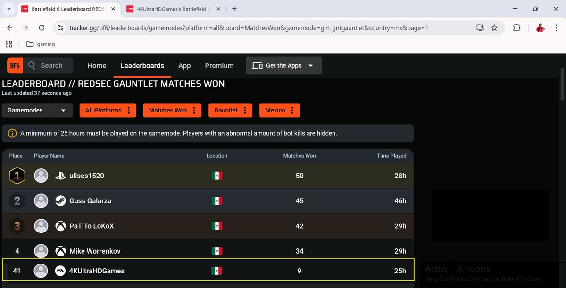
Task: Open player ulises1520 profile
Action: (87, 176)
